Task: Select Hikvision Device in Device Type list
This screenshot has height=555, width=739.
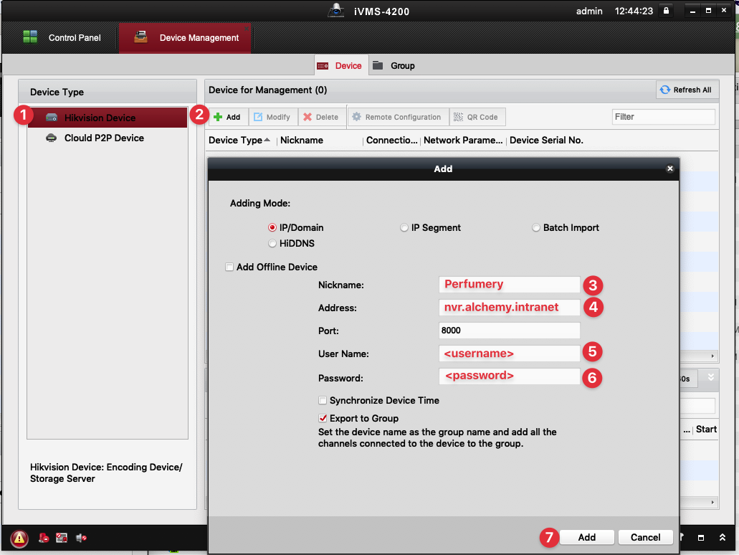Action: (100, 118)
